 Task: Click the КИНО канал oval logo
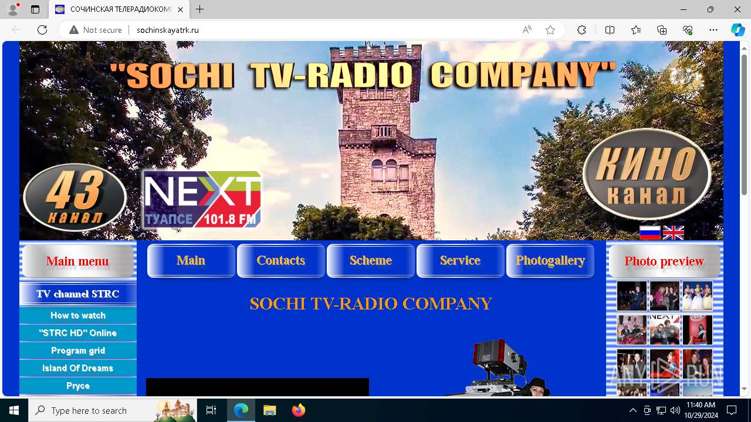pyautogui.click(x=647, y=174)
